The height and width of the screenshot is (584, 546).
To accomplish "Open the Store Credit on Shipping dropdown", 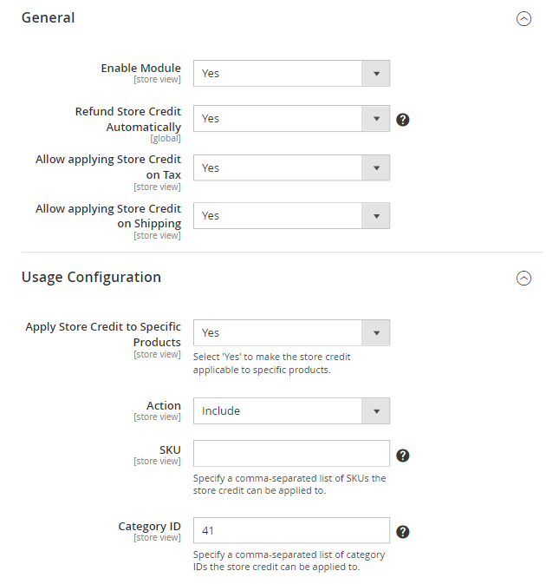I will 291,216.
